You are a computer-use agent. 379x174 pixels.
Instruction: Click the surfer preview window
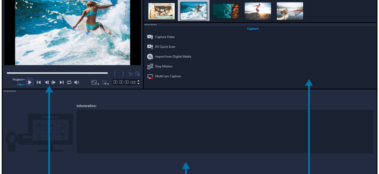coord(72,33)
